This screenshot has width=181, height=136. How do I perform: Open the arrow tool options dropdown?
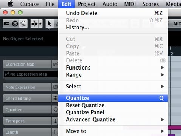tap(49, 29)
